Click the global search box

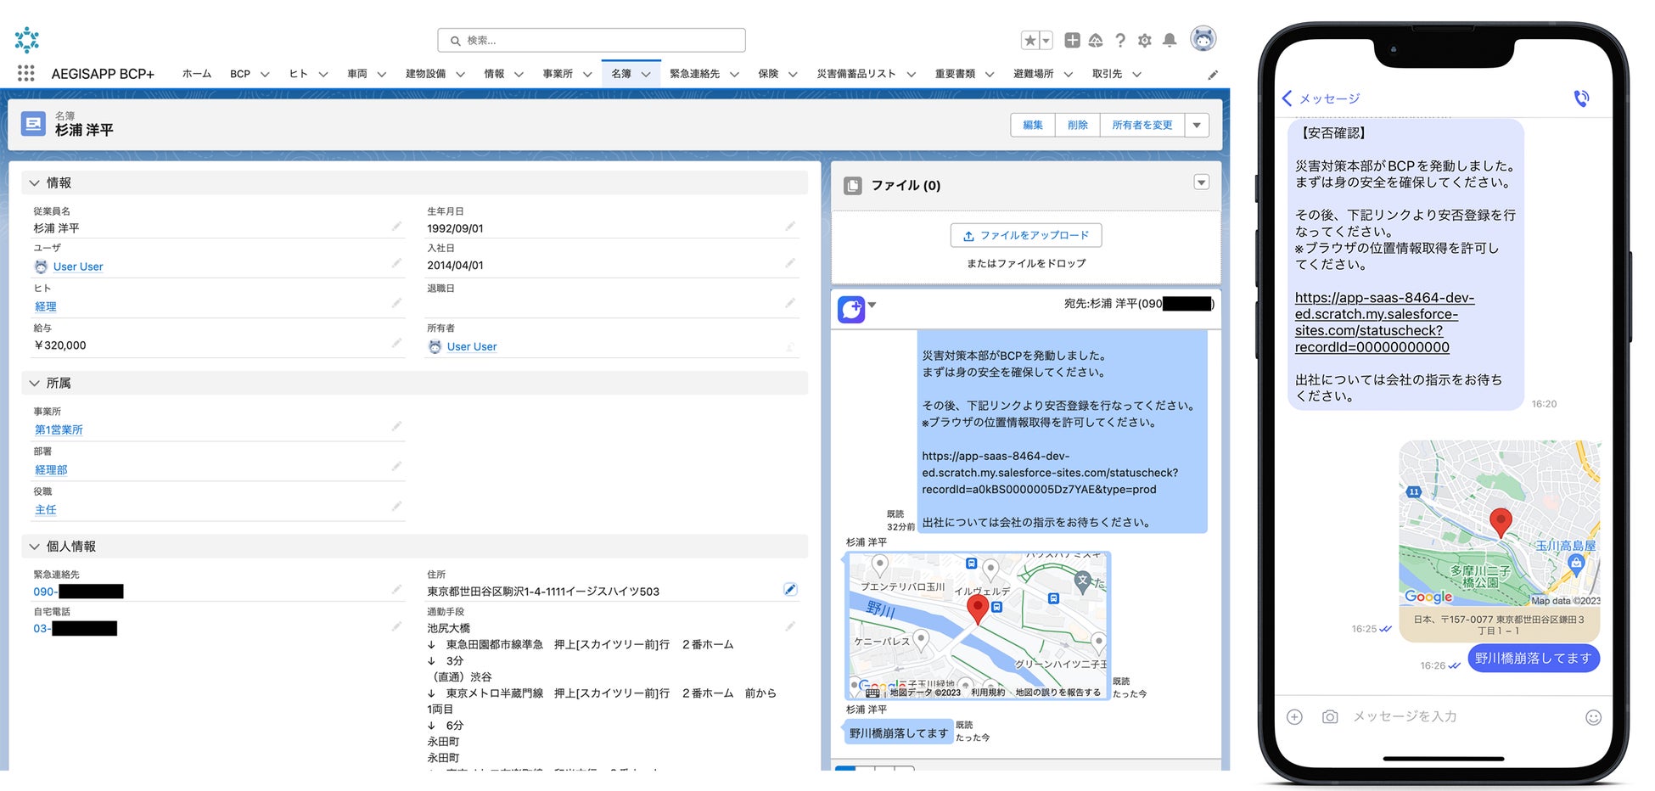tap(592, 40)
